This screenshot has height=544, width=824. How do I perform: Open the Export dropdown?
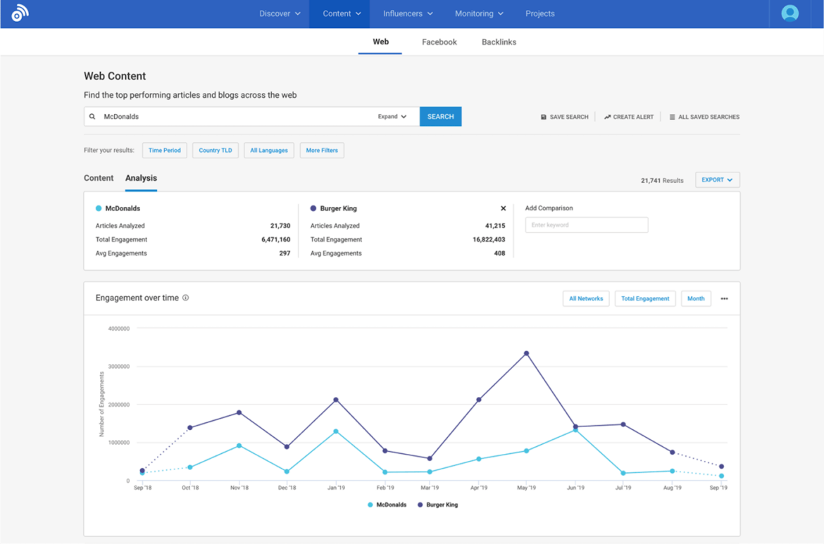pos(717,179)
